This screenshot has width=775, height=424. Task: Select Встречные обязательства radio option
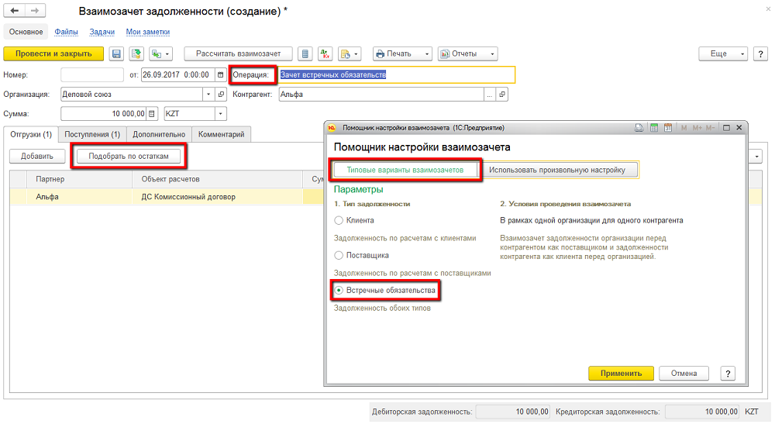[339, 290]
